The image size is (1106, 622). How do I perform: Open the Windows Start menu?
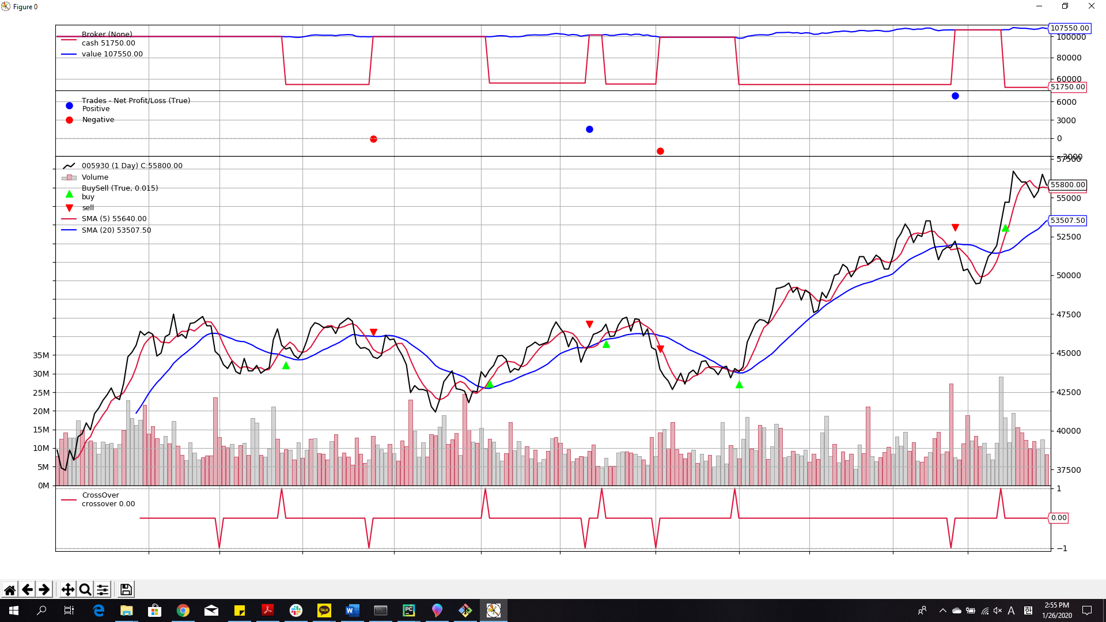pos(14,610)
